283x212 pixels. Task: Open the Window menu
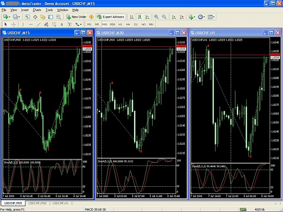pos(62,10)
